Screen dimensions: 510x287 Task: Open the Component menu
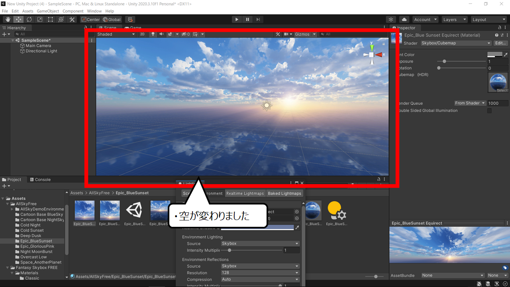(73, 11)
